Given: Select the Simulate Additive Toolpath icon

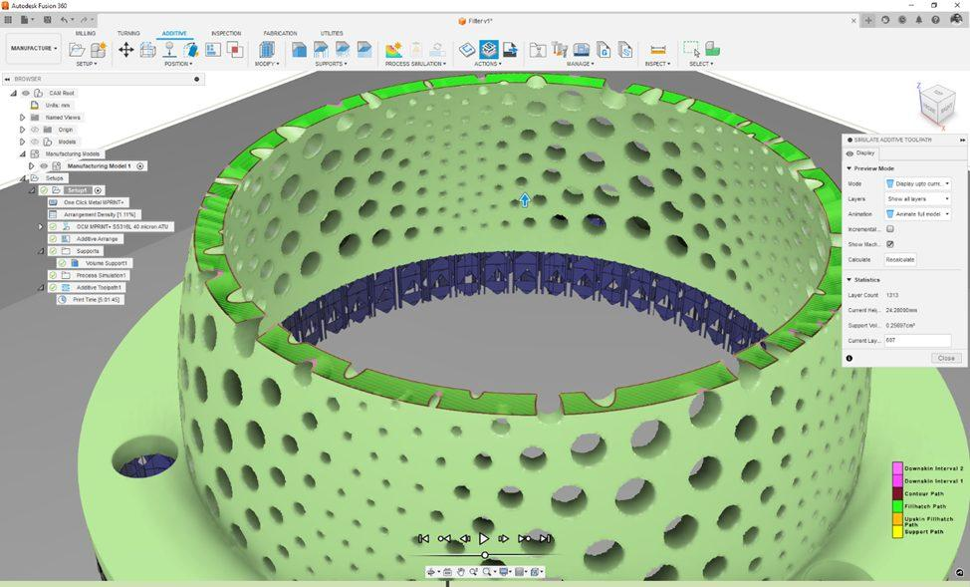Looking at the screenshot, I should (489, 50).
